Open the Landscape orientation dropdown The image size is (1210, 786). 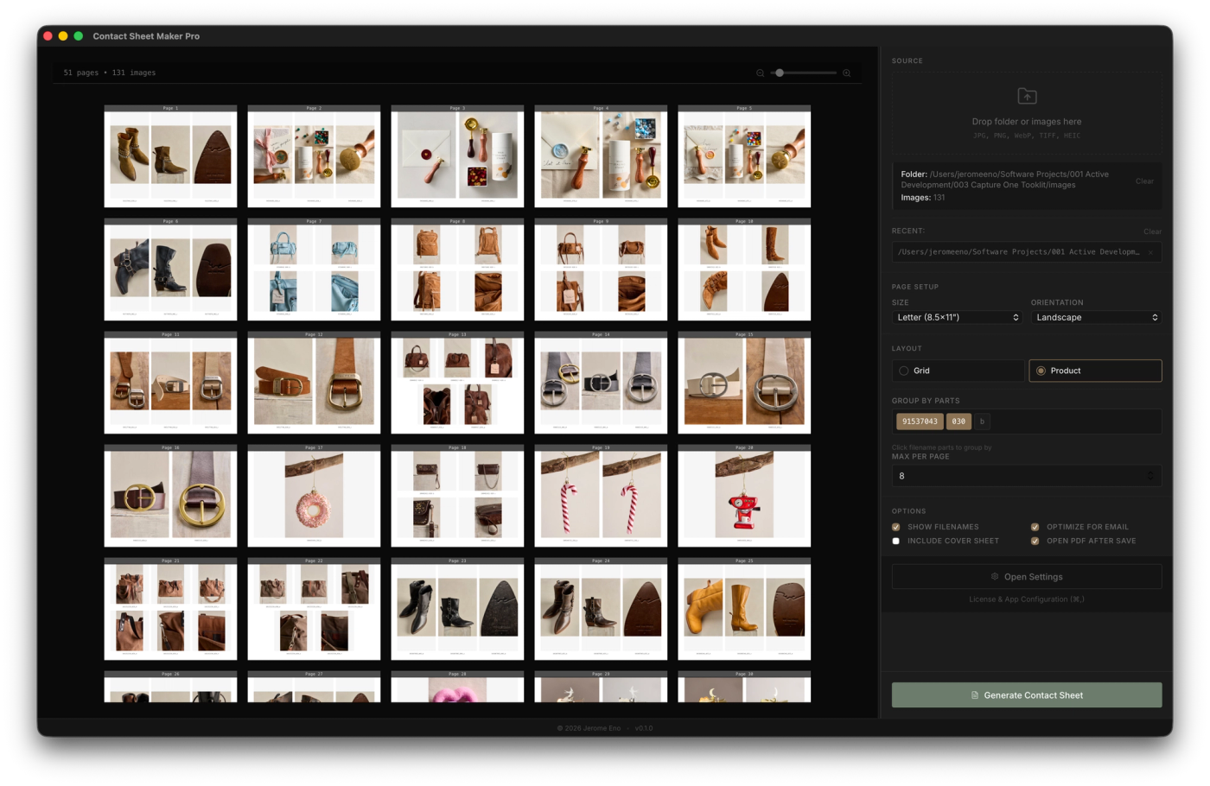click(1096, 318)
